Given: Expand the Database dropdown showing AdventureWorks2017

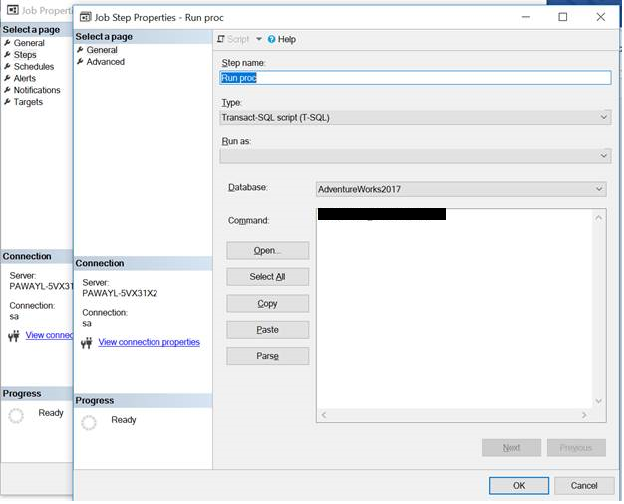Looking at the screenshot, I should [x=598, y=189].
